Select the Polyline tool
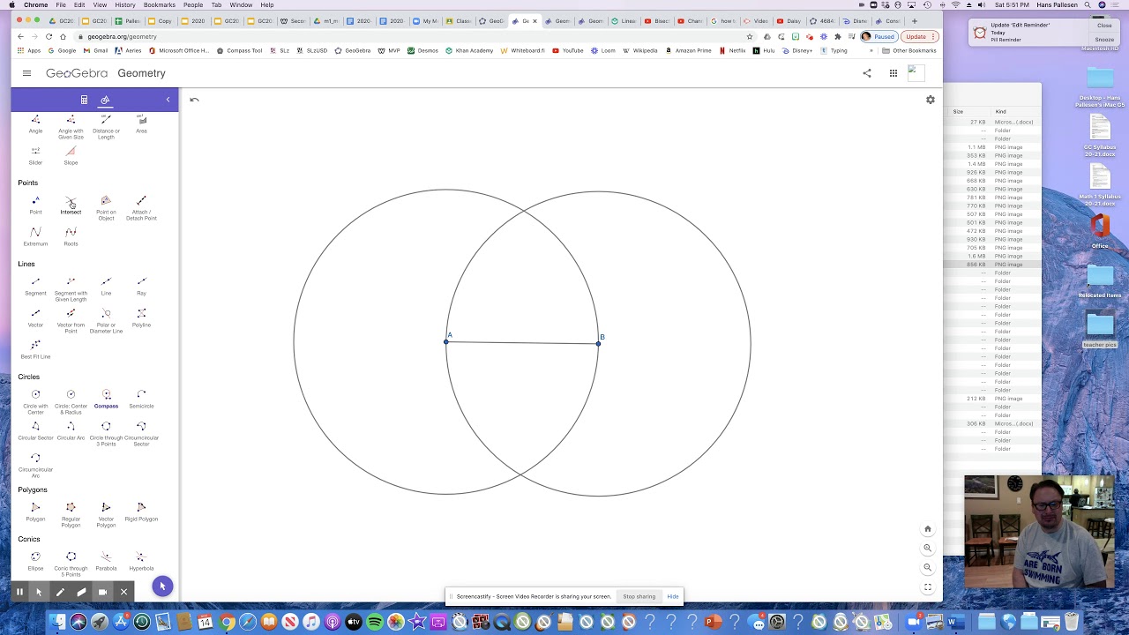Screen dimensions: 1129x635 tap(141, 318)
